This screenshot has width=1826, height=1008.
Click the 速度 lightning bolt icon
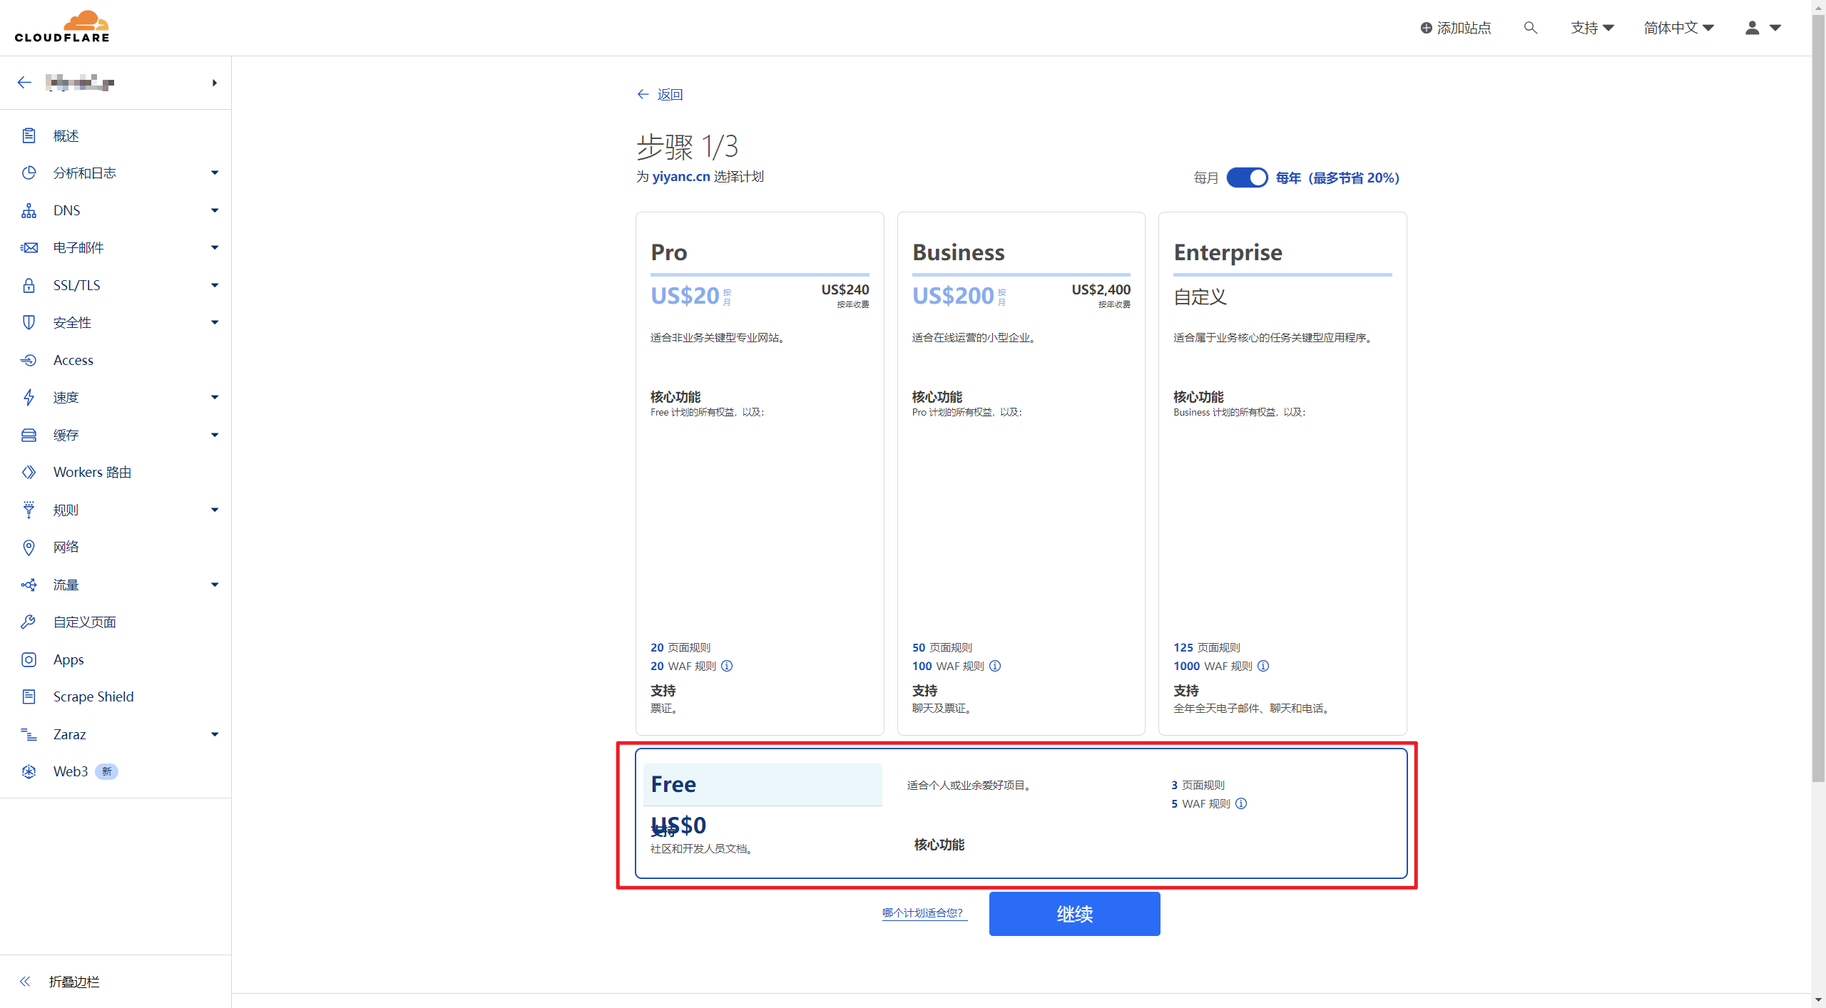(x=29, y=397)
